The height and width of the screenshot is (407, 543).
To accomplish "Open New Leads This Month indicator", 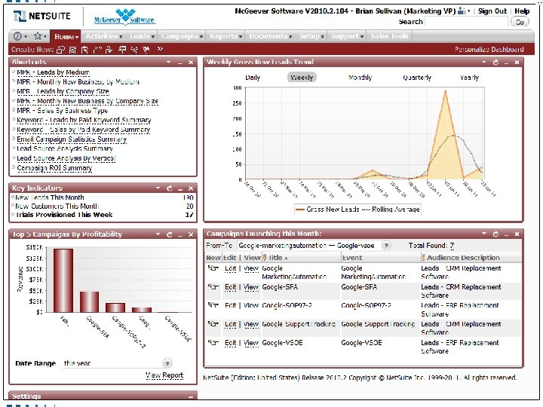I will point(50,197).
